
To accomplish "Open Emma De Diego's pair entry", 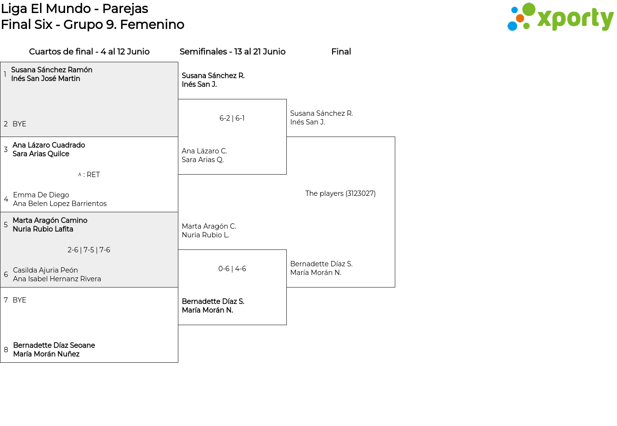I will (x=60, y=199).
